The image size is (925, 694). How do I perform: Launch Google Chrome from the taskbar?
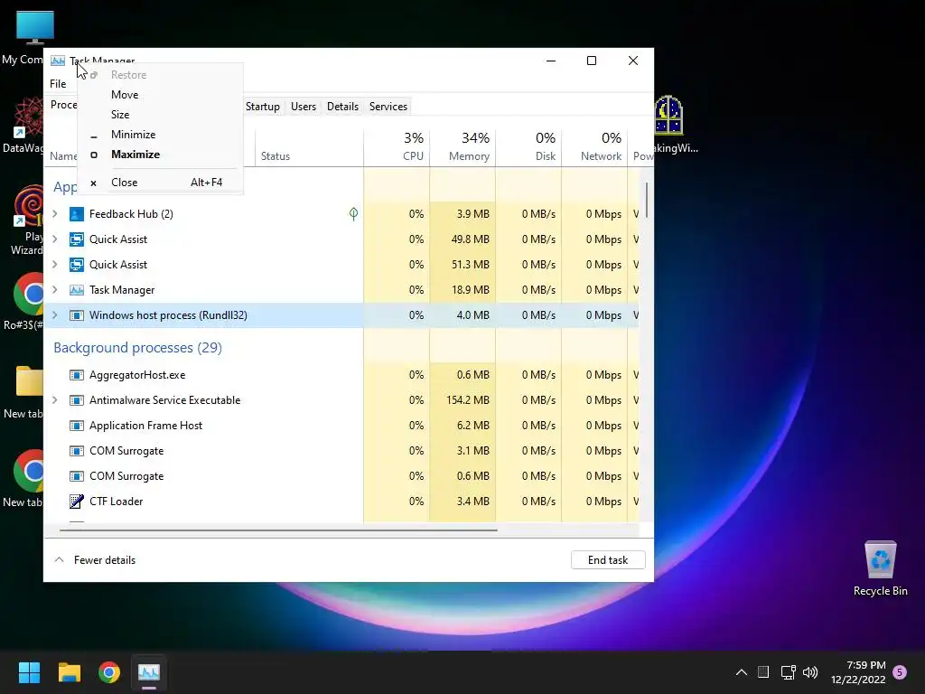[109, 672]
